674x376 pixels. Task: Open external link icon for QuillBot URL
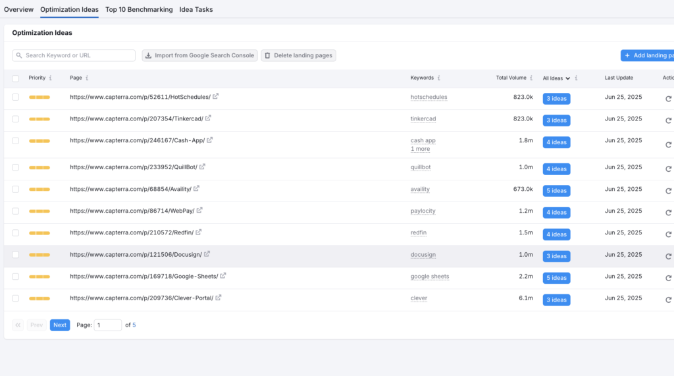point(202,167)
